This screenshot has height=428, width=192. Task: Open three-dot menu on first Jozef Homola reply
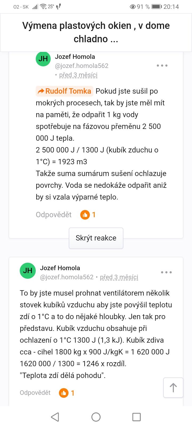162,66
